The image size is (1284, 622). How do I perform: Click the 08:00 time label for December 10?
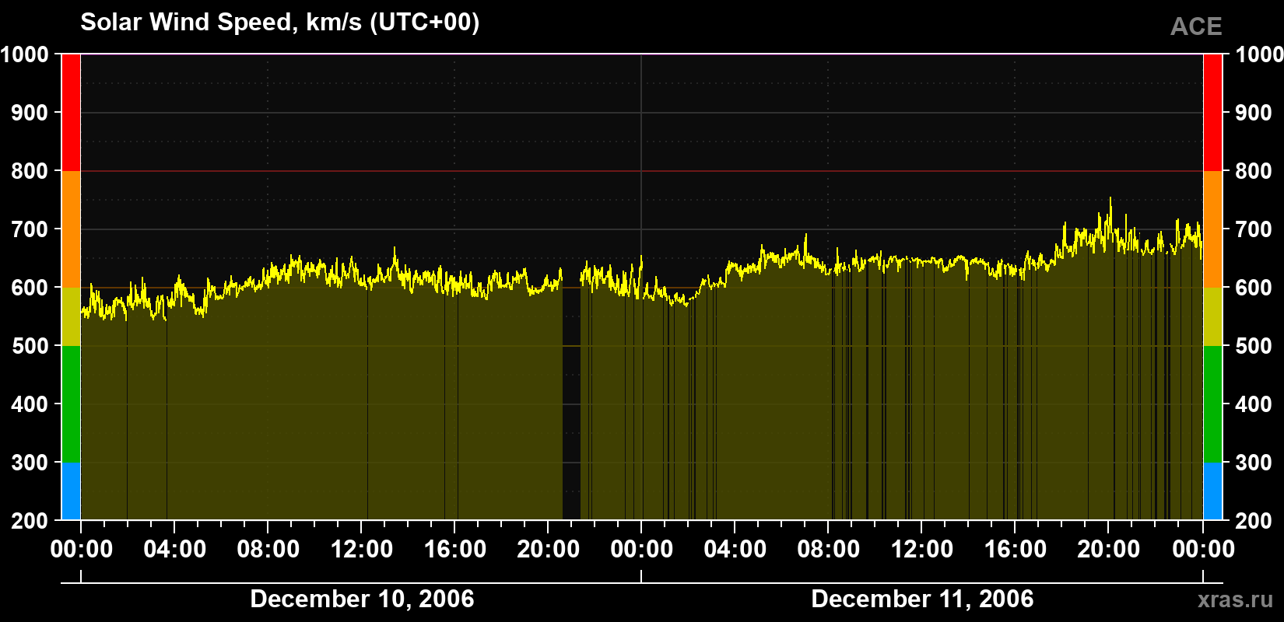[268, 550]
